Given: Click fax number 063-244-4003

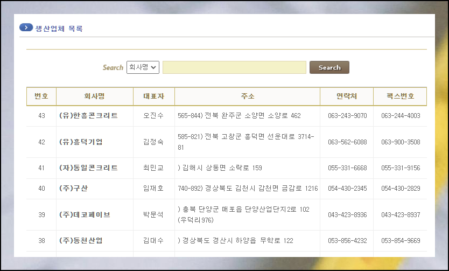Looking at the screenshot, I should pos(401,115).
